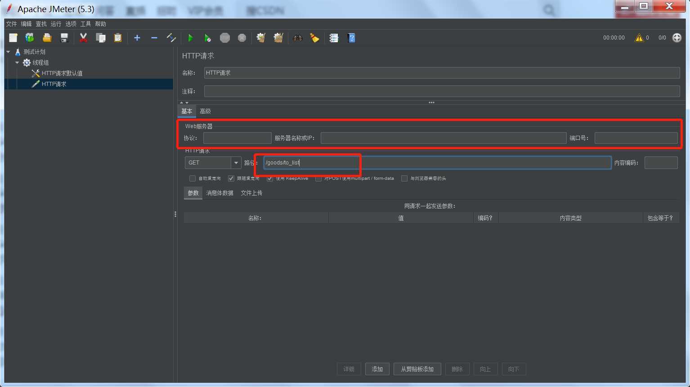Cut selection with the scissors icon
Image resolution: width=690 pixels, height=387 pixels.
pyautogui.click(x=83, y=38)
